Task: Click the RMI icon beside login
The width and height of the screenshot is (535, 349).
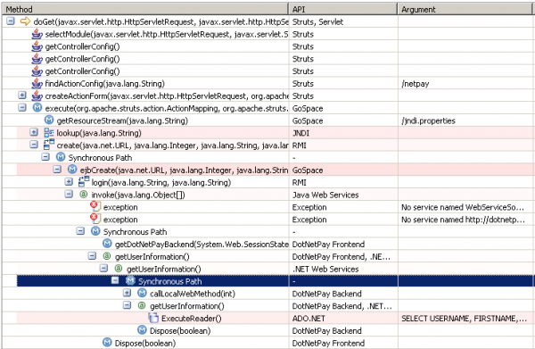Action: tap(84, 182)
